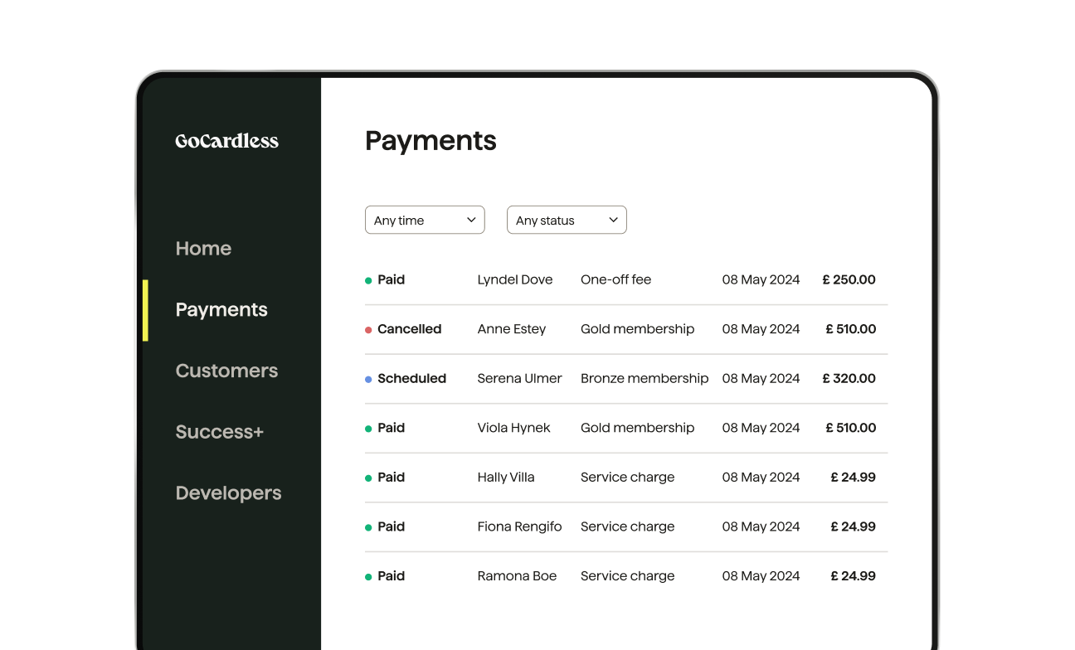This screenshot has width=1075, height=650.
Task: Click Gold membership in Anne Estey's row
Action: pyautogui.click(x=637, y=329)
